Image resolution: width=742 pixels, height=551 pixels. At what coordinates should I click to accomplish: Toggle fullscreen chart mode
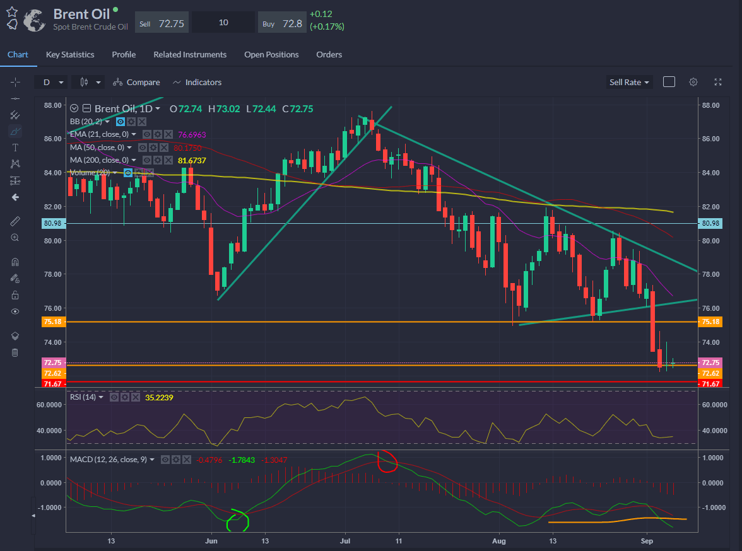pos(718,83)
